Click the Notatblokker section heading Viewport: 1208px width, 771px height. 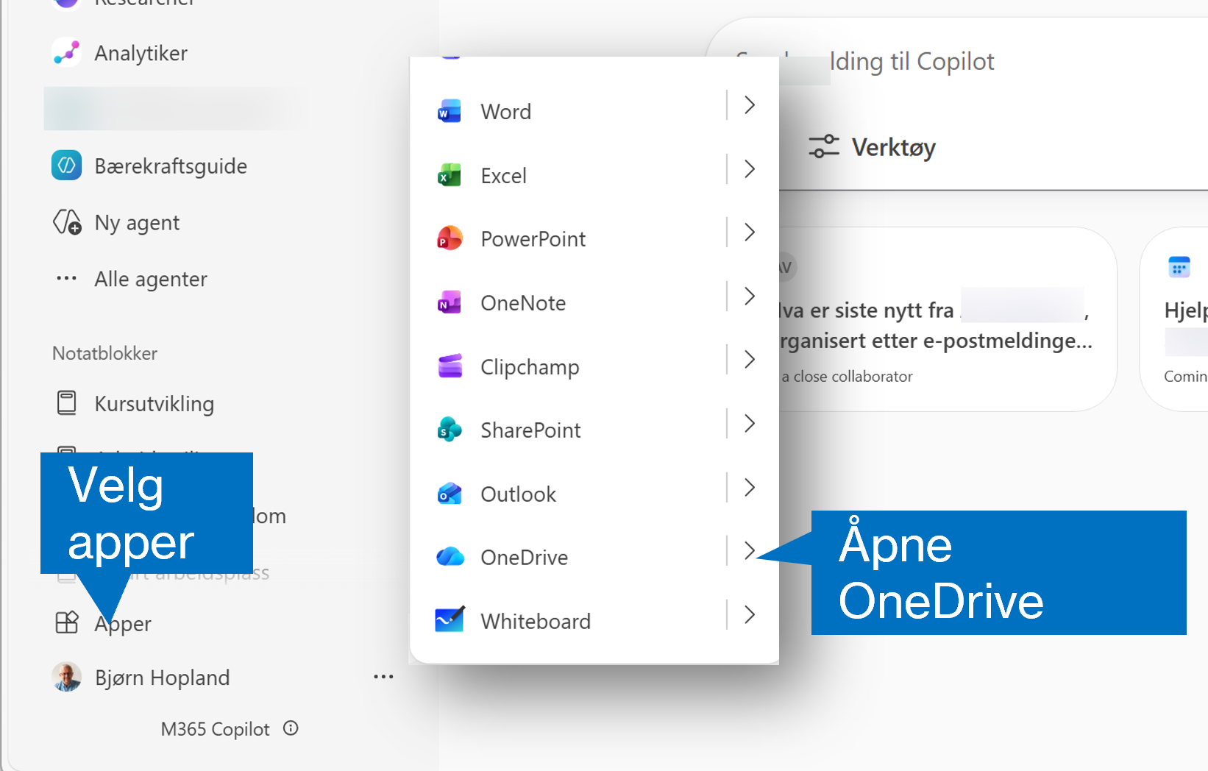104,353
